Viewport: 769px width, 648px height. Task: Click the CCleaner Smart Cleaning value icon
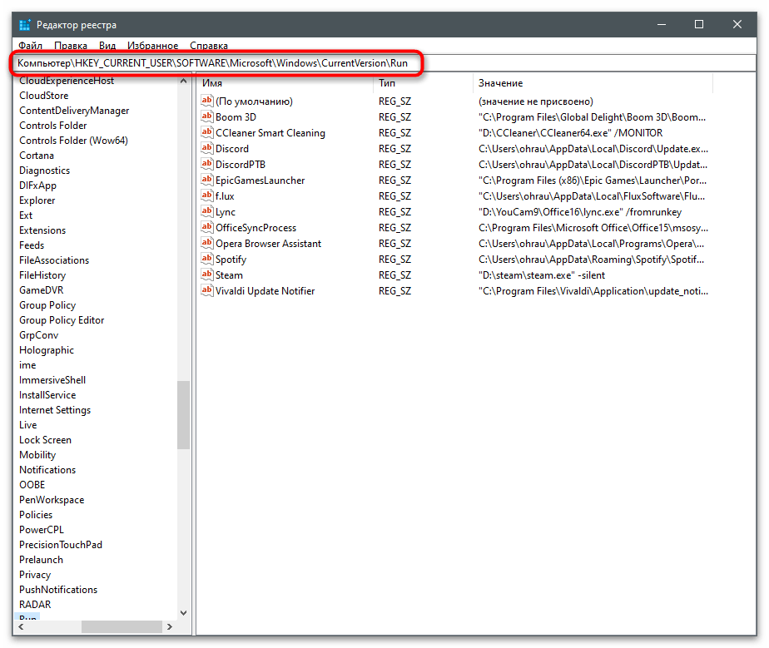208,133
